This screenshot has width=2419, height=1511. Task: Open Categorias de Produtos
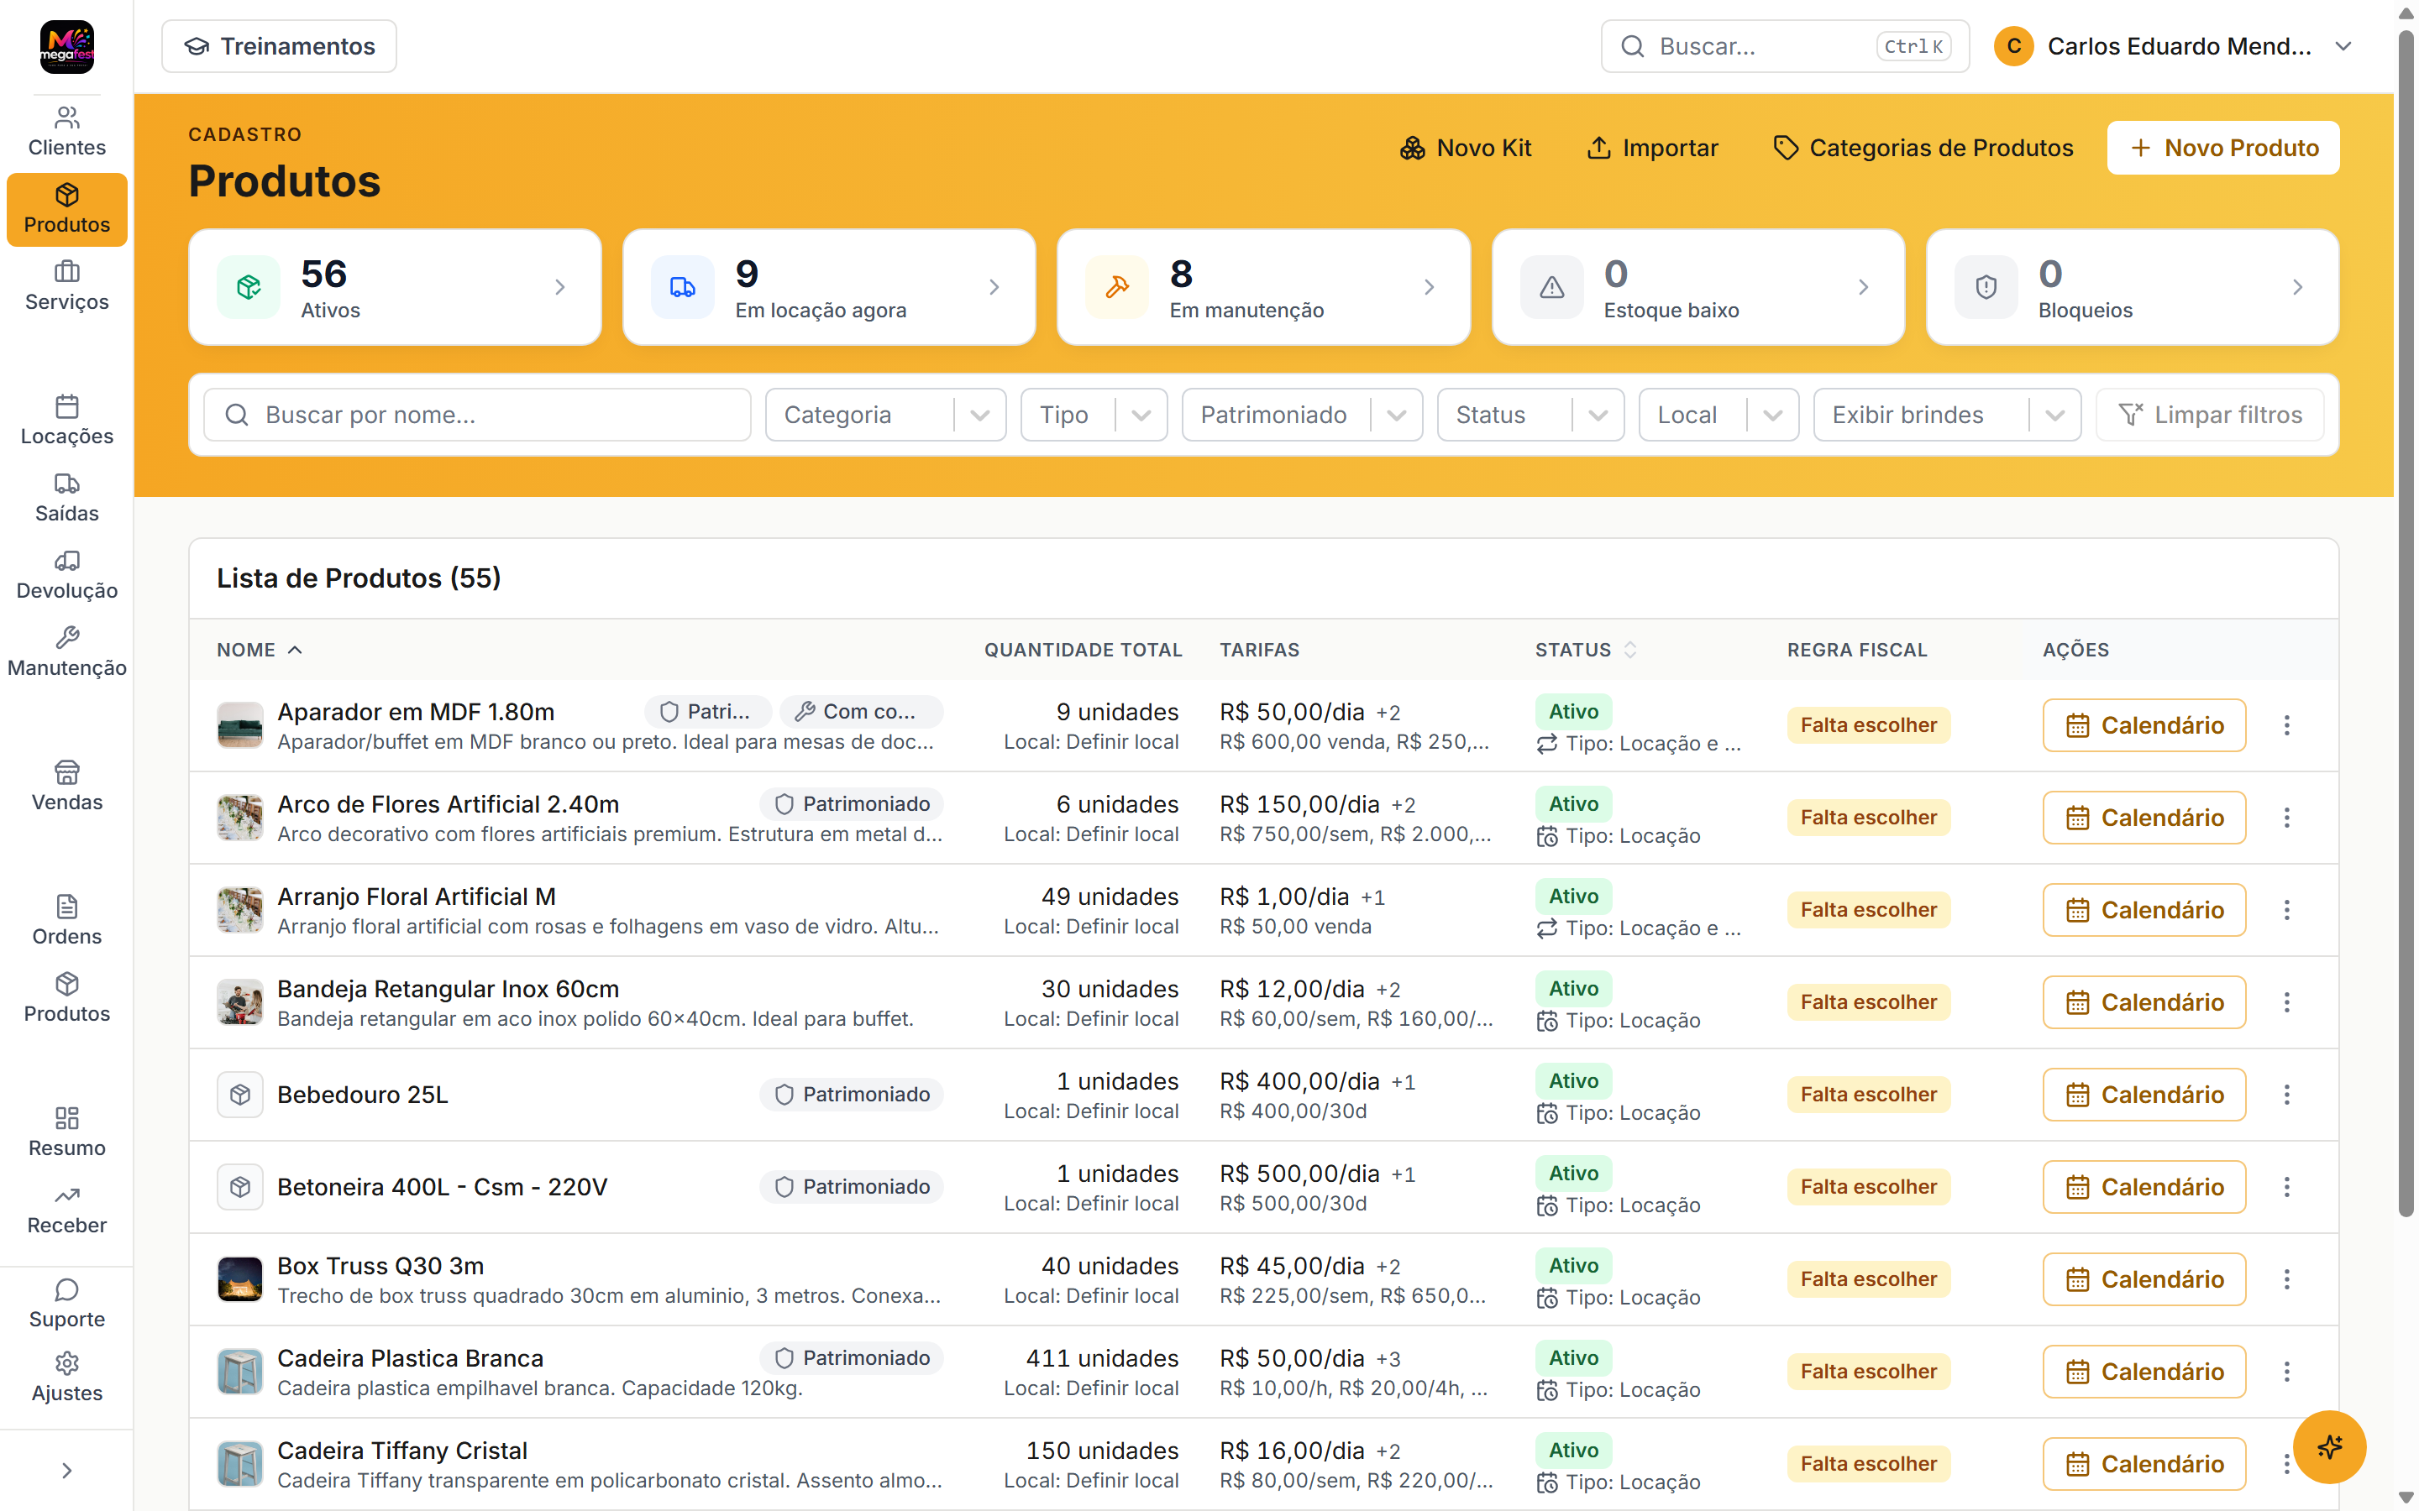click(x=1923, y=148)
